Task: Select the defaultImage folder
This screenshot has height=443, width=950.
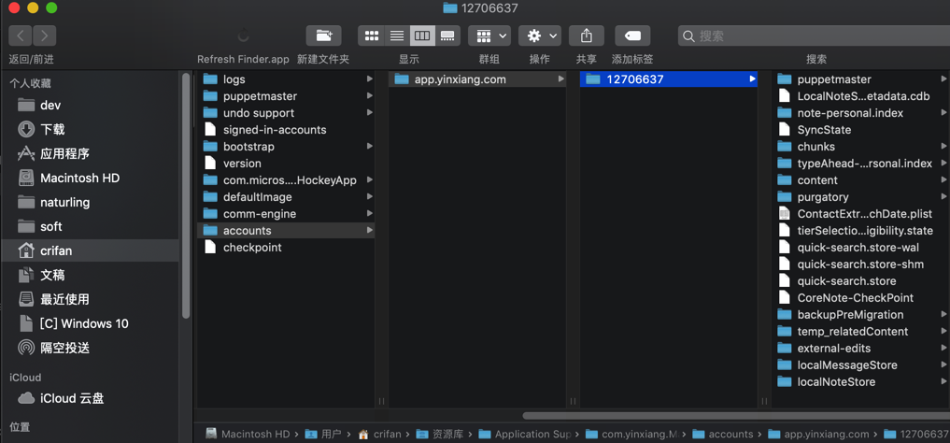Action: tap(286, 197)
